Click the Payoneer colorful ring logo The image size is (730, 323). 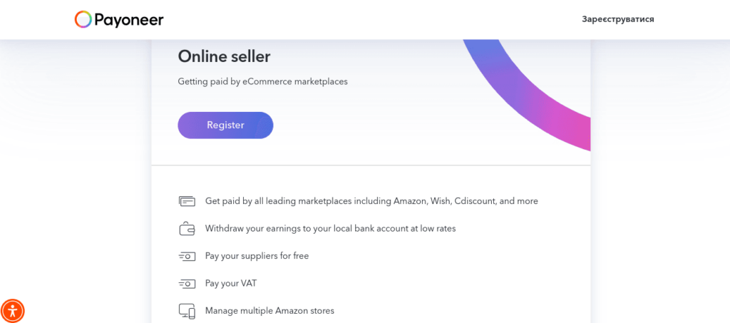pyautogui.click(x=83, y=19)
